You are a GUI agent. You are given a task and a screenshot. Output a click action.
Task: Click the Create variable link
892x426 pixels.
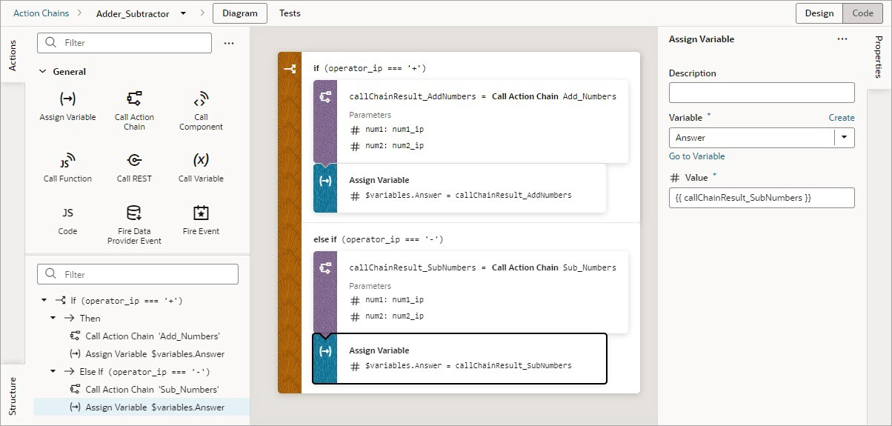842,118
